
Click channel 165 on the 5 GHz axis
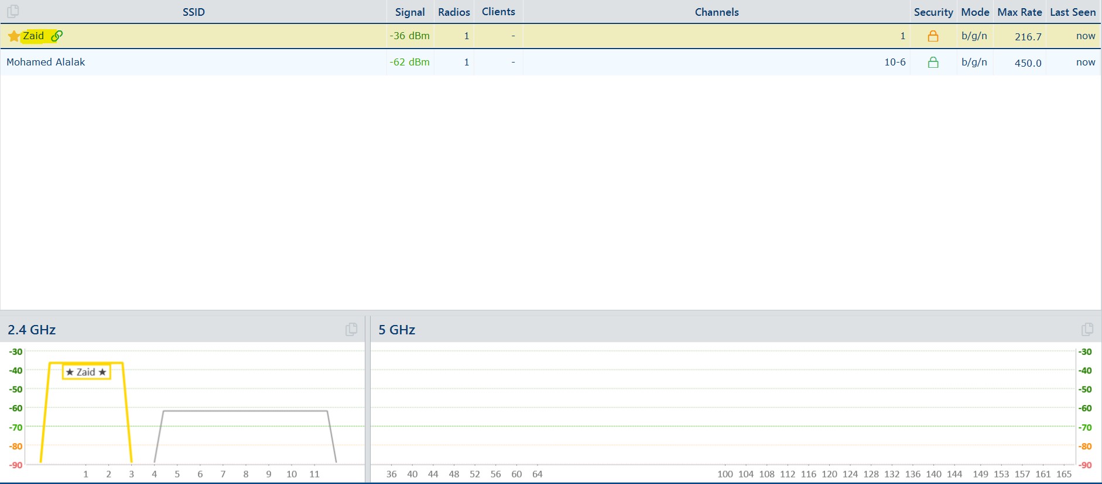pos(1064,474)
